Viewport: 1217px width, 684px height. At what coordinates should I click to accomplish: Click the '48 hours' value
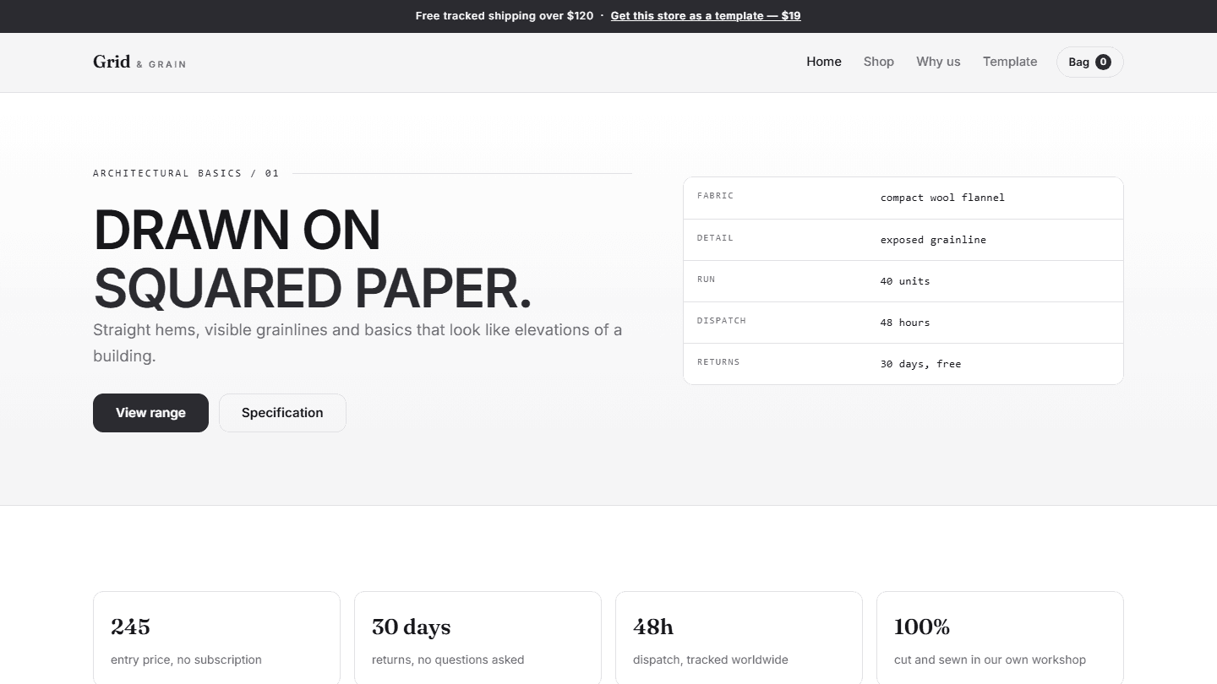pos(905,323)
